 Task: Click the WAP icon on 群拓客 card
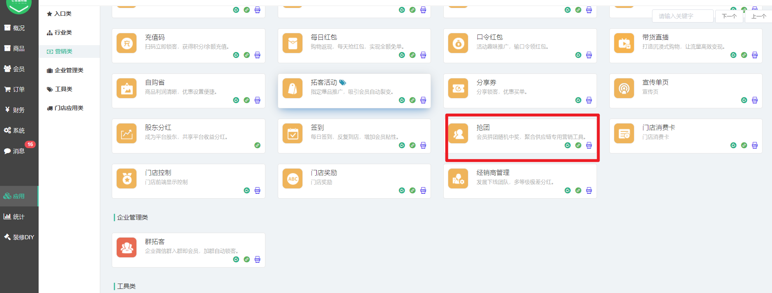tap(257, 259)
